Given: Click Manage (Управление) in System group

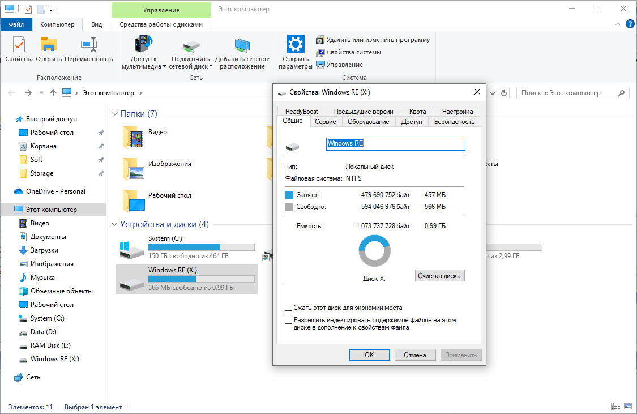Looking at the screenshot, I should click(340, 65).
